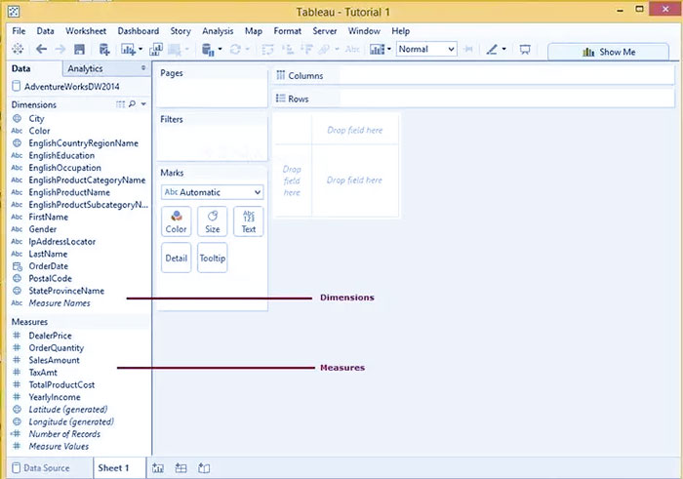Click the Color marks button
The image size is (683, 479).
pos(176,221)
